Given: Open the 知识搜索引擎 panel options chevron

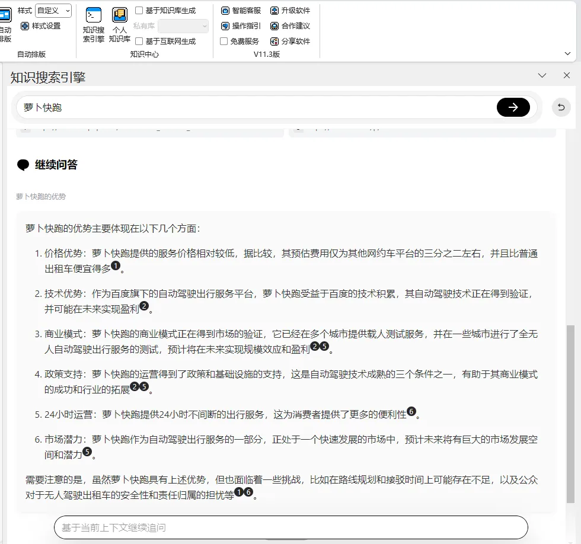Looking at the screenshot, I should (542, 75).
